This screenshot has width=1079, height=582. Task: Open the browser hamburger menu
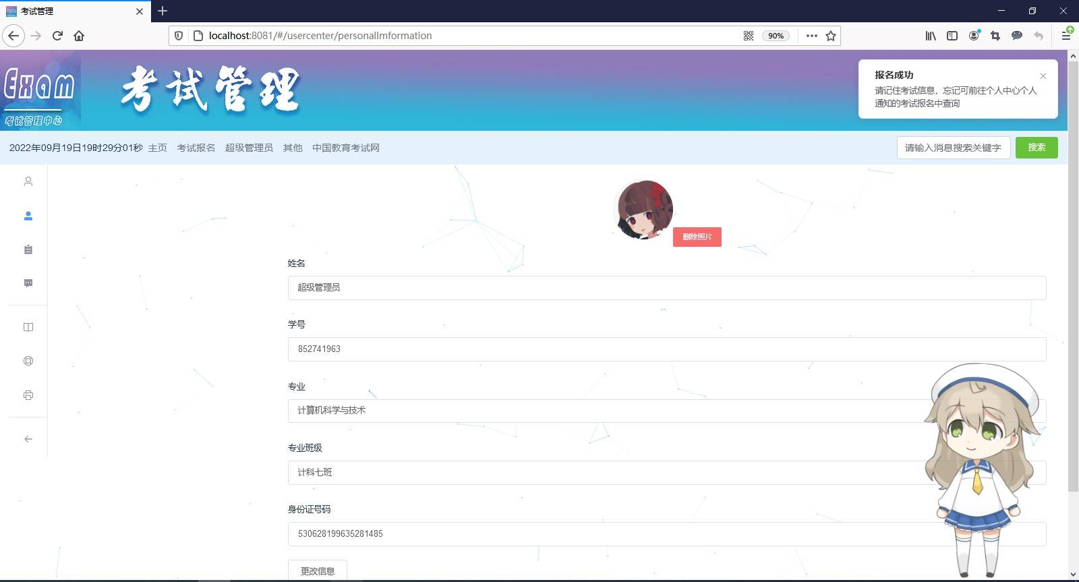(x=1066, y=36)
